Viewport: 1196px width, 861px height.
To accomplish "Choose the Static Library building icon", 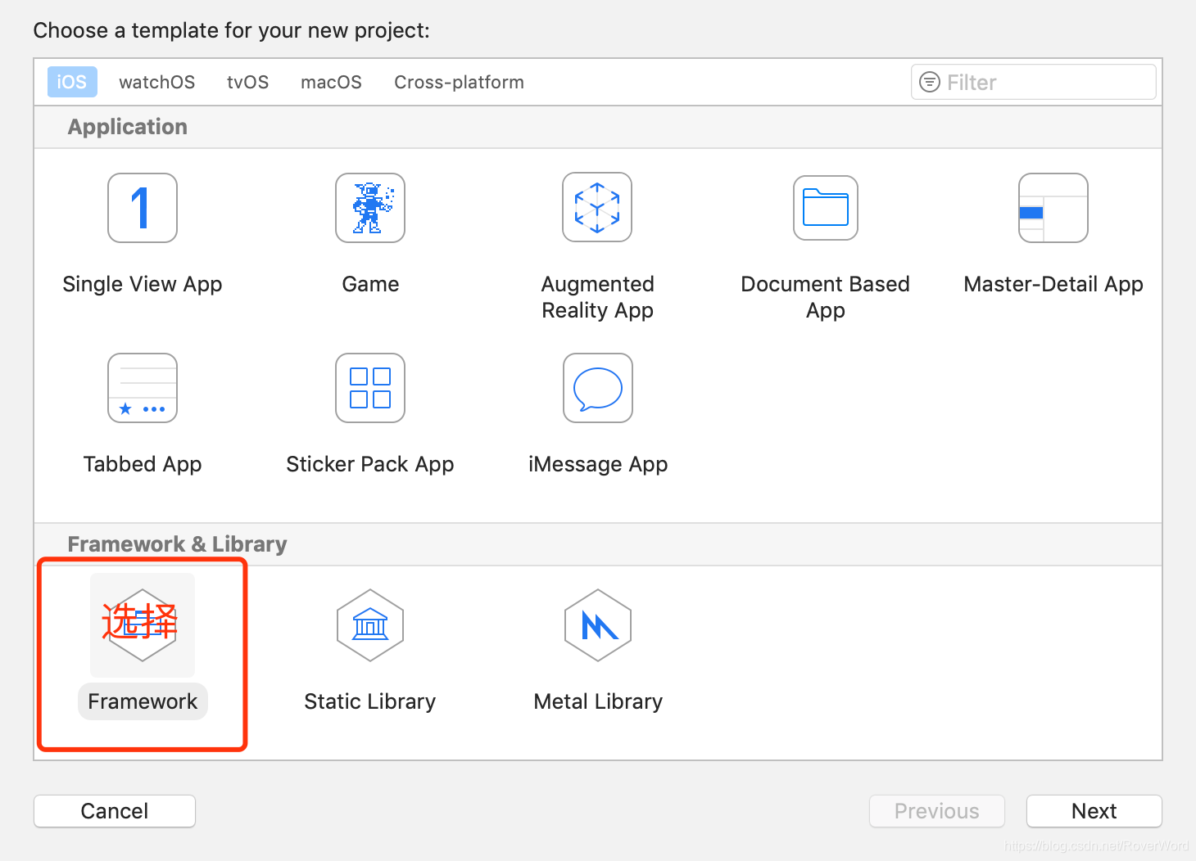I will (x=370, y=625).
